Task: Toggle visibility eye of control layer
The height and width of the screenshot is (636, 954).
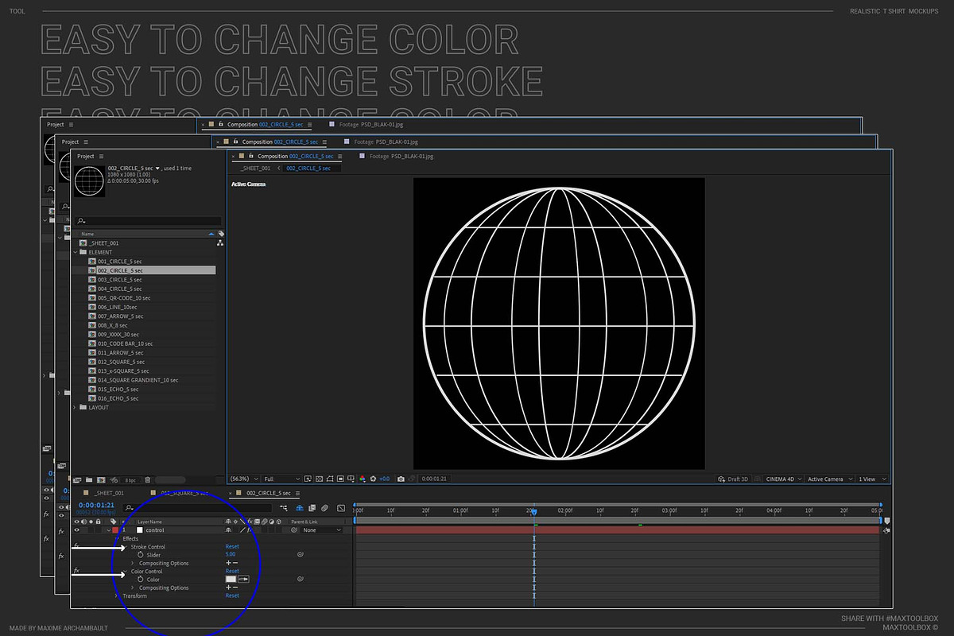Action: [77, 529]
